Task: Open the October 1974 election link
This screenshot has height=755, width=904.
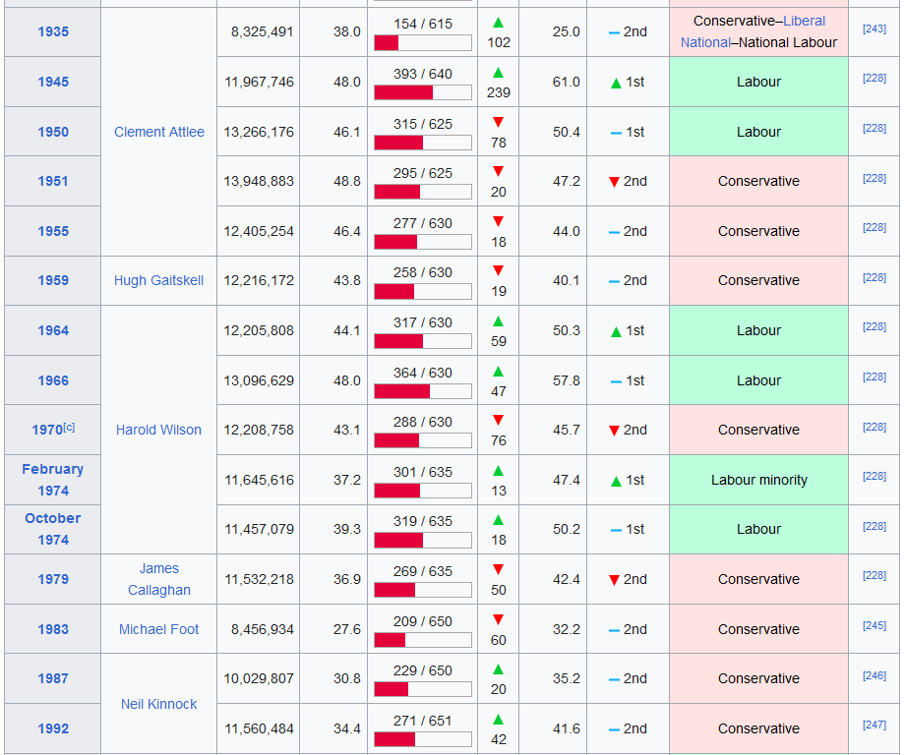Action: (x=53, y=529)
